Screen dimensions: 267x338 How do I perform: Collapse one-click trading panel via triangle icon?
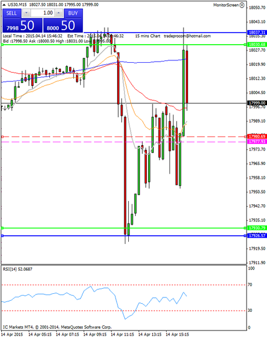point(4,5)
